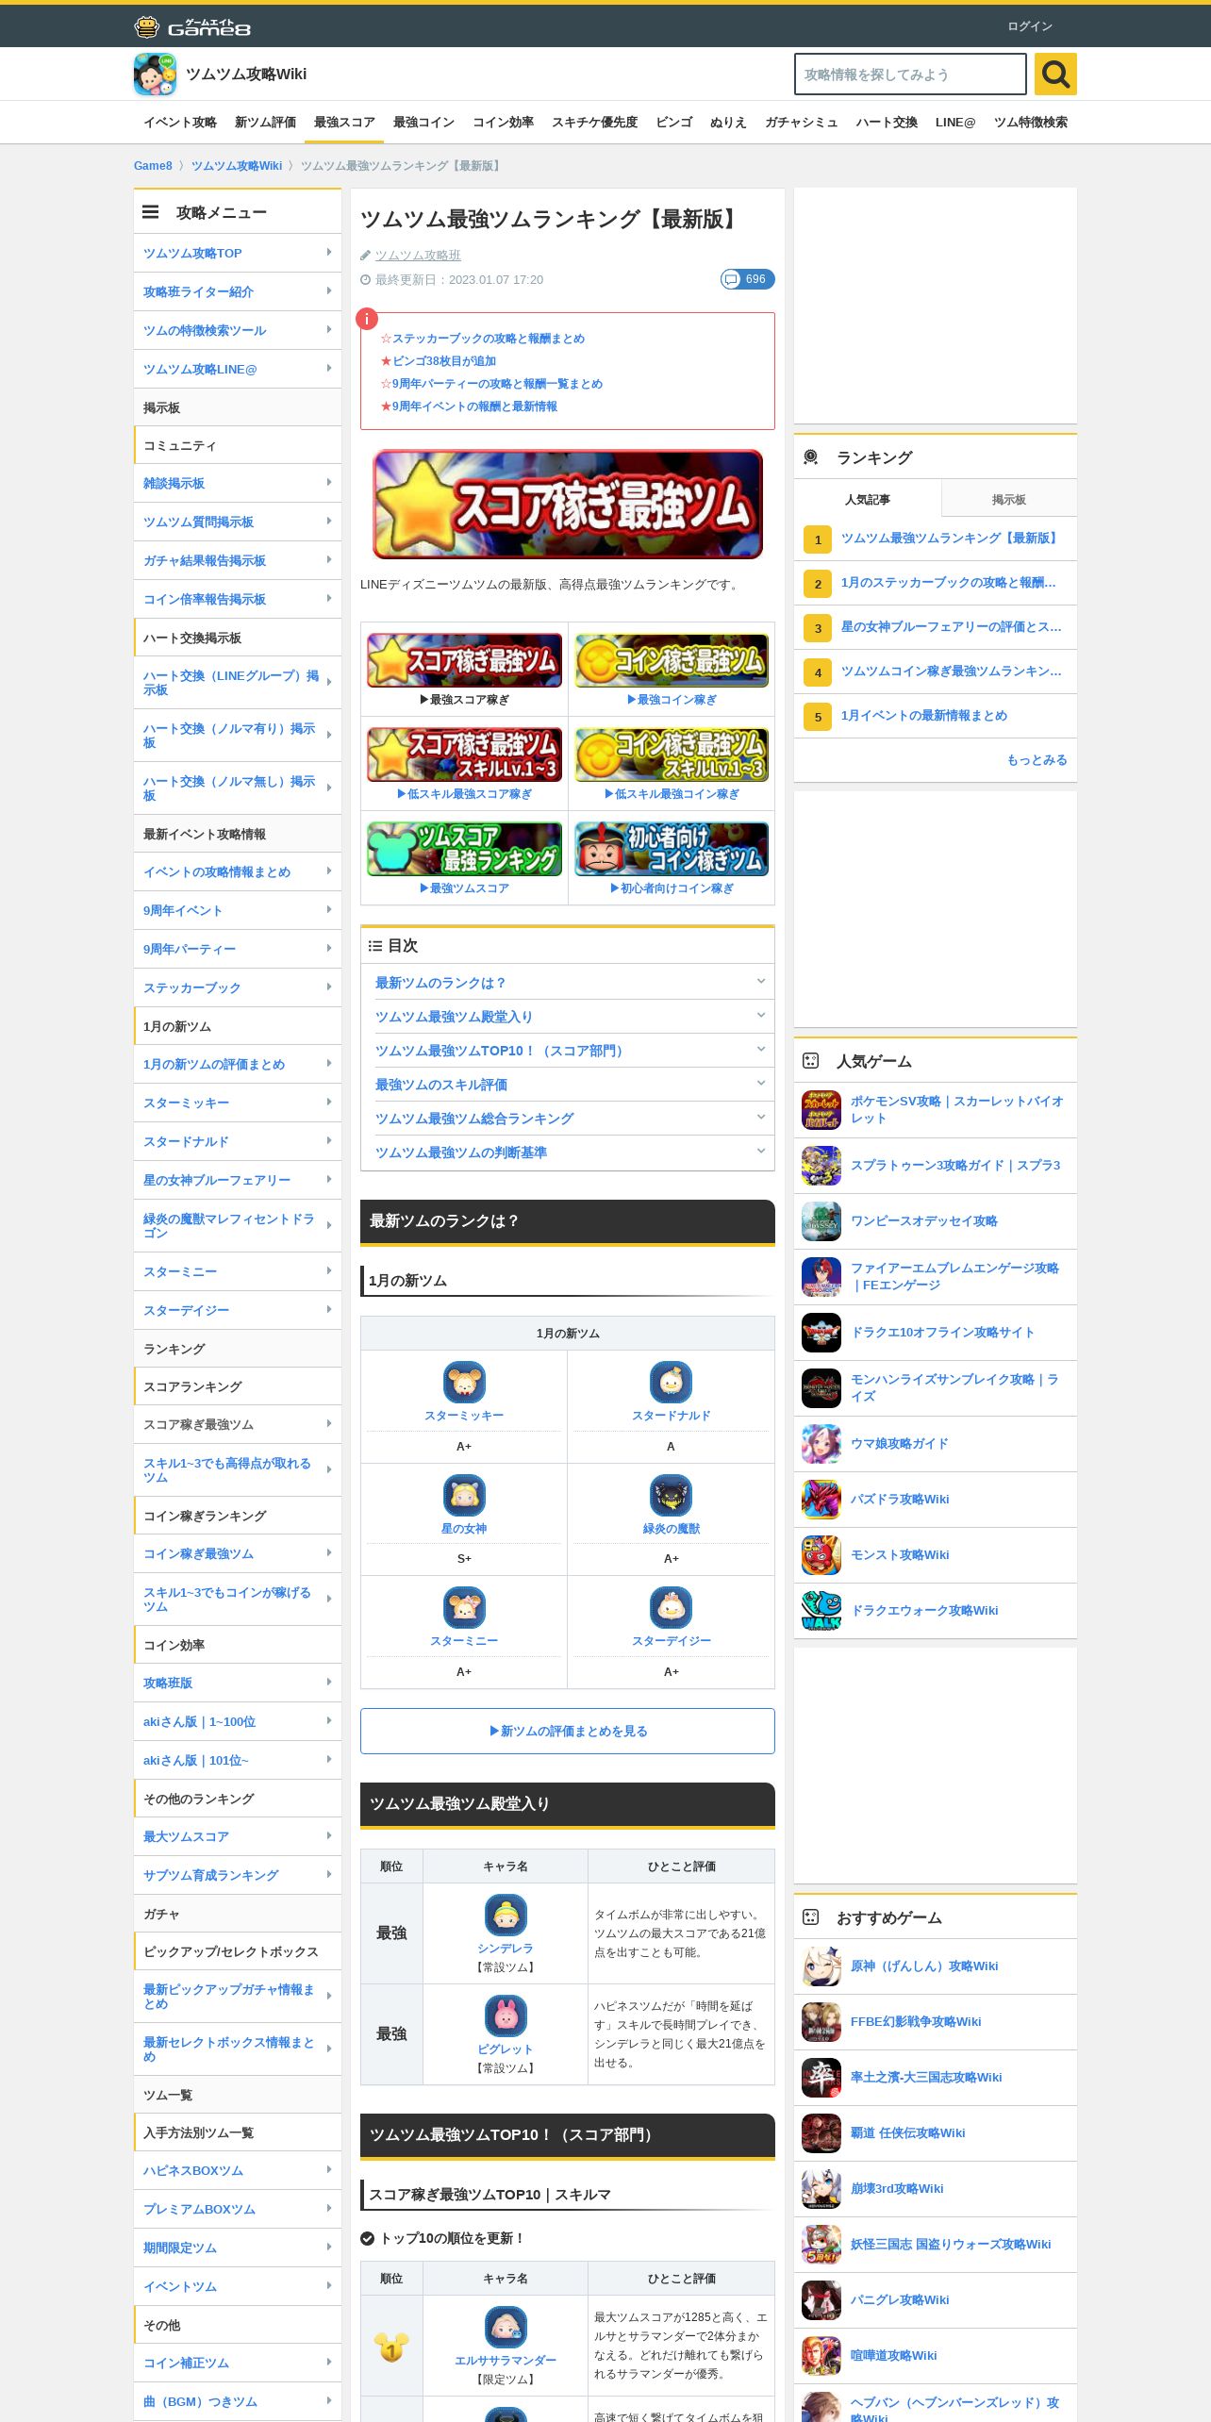Focus the 攻略情報を探してみよう search field
The image size is (1211, 2422).
click(x=910, y=74)
